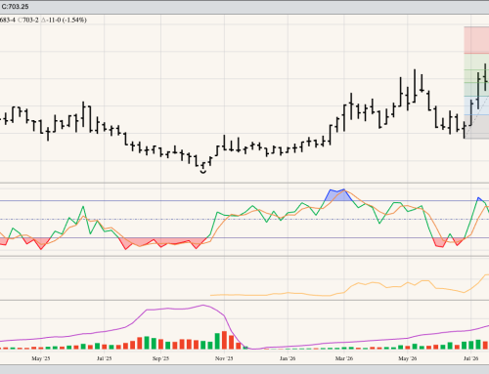Screen dimensions: 489x374
Task: Click the Sep '25 date axis label
Action: coord(160,358)
